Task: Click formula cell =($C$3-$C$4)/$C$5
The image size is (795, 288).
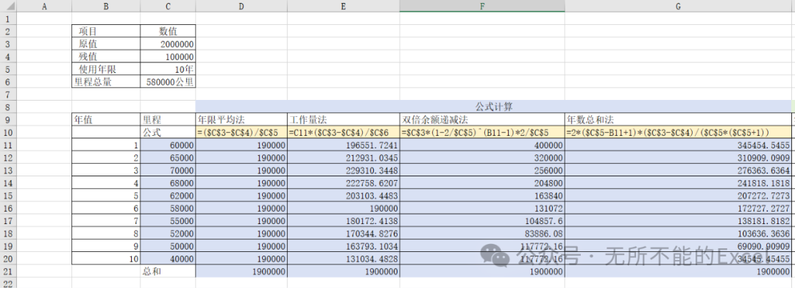Action: coord(241,132)
